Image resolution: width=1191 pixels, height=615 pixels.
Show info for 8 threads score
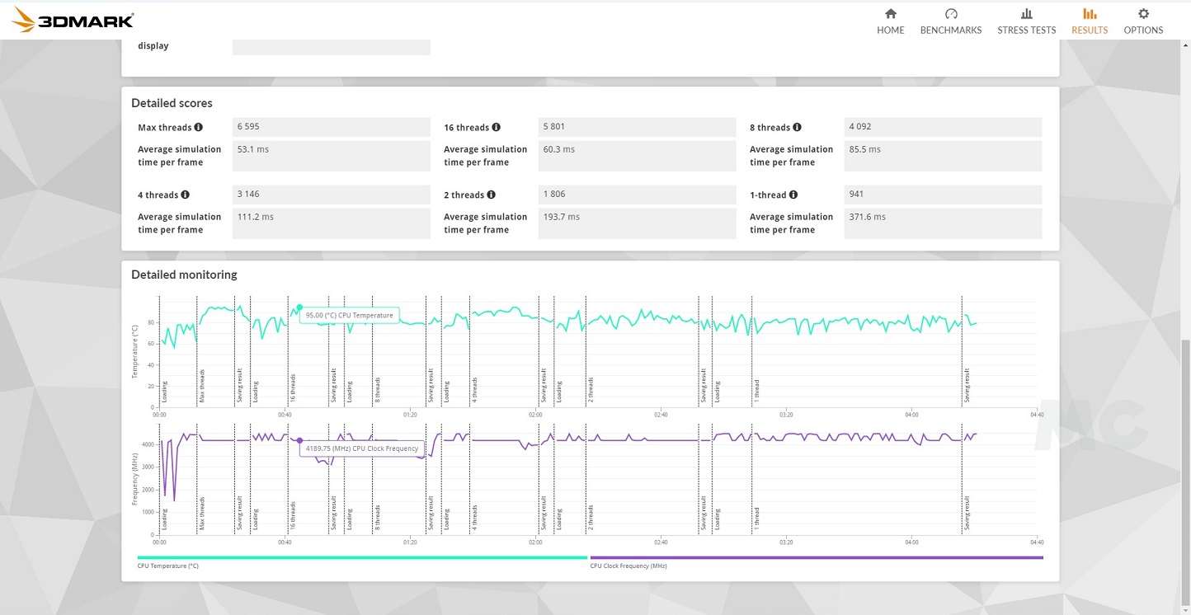797,128
